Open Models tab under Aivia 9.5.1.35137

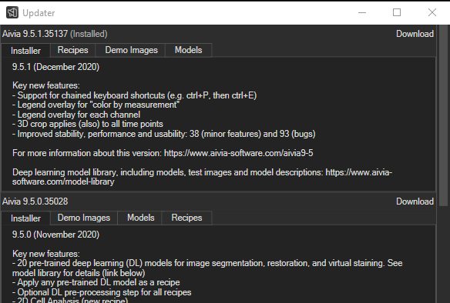click(x=188, y=50)
